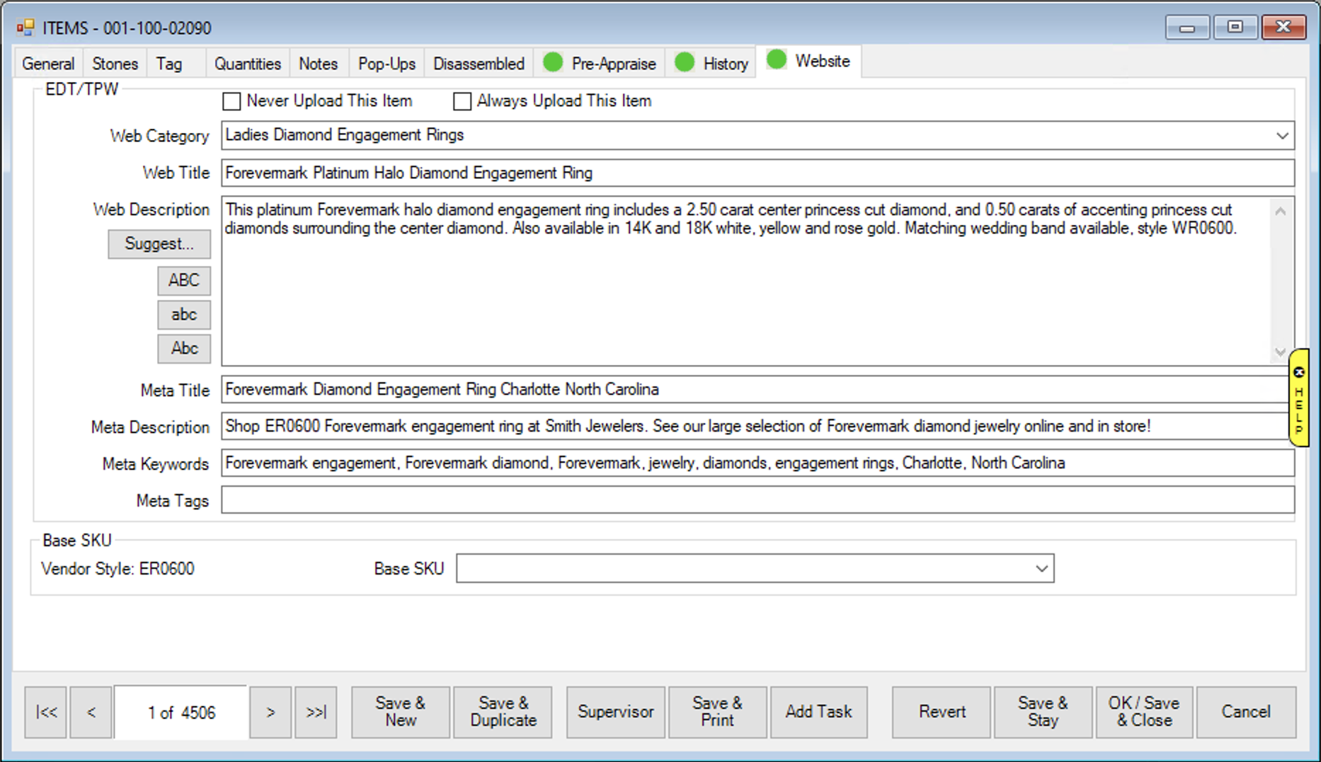Jump to first record using |<< button
The image size is (1321, 762).
(46, 712)
